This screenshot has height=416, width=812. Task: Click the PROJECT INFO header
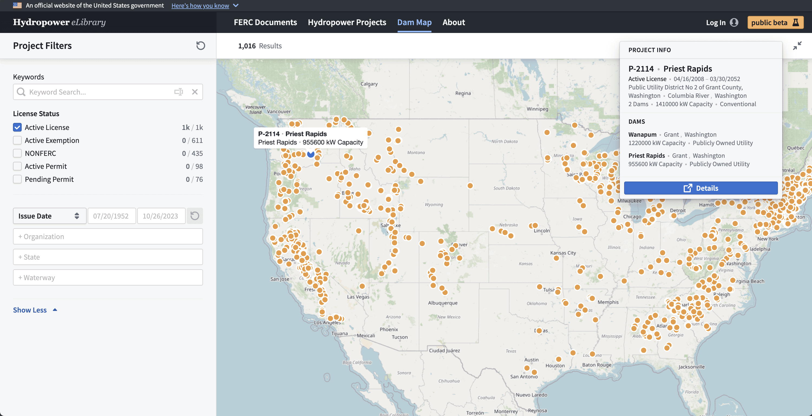(x=649, y=50)
